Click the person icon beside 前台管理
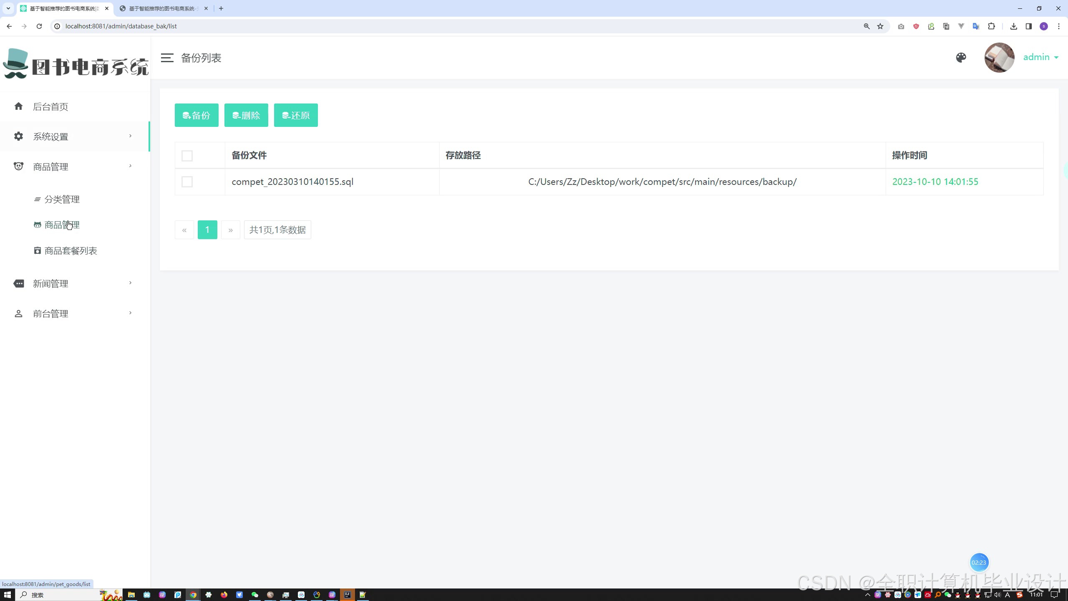 click(x=18, y=314)
